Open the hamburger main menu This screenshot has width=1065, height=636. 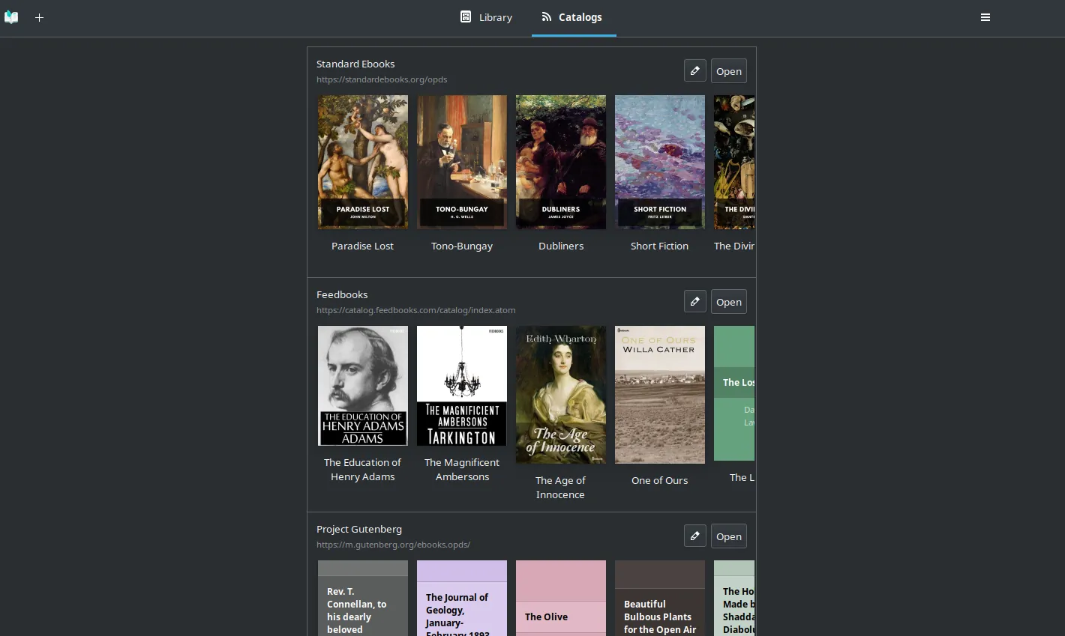(x=985, y=17)
